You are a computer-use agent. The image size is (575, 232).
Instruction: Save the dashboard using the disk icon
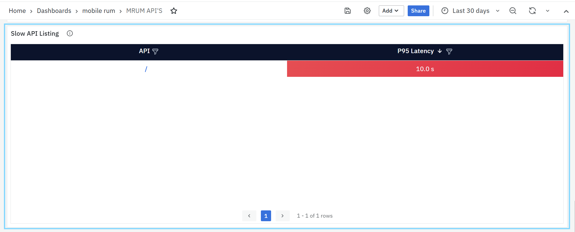click(x=348, y=11)
